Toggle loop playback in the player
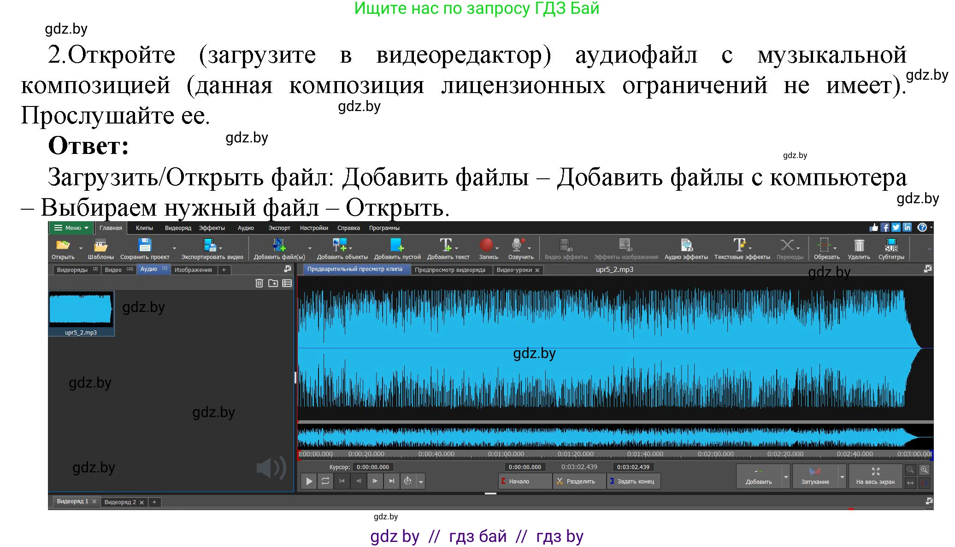Image resolution: width=955 pixels, height=547 pixels. 325,481
